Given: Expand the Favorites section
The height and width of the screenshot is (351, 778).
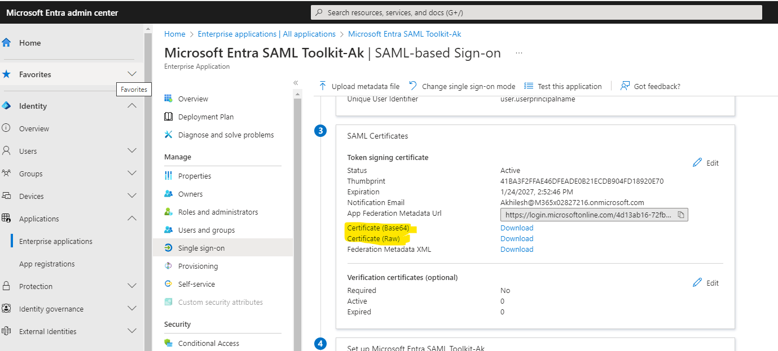Looking at the screenshot, I should (x=132, y=74).
